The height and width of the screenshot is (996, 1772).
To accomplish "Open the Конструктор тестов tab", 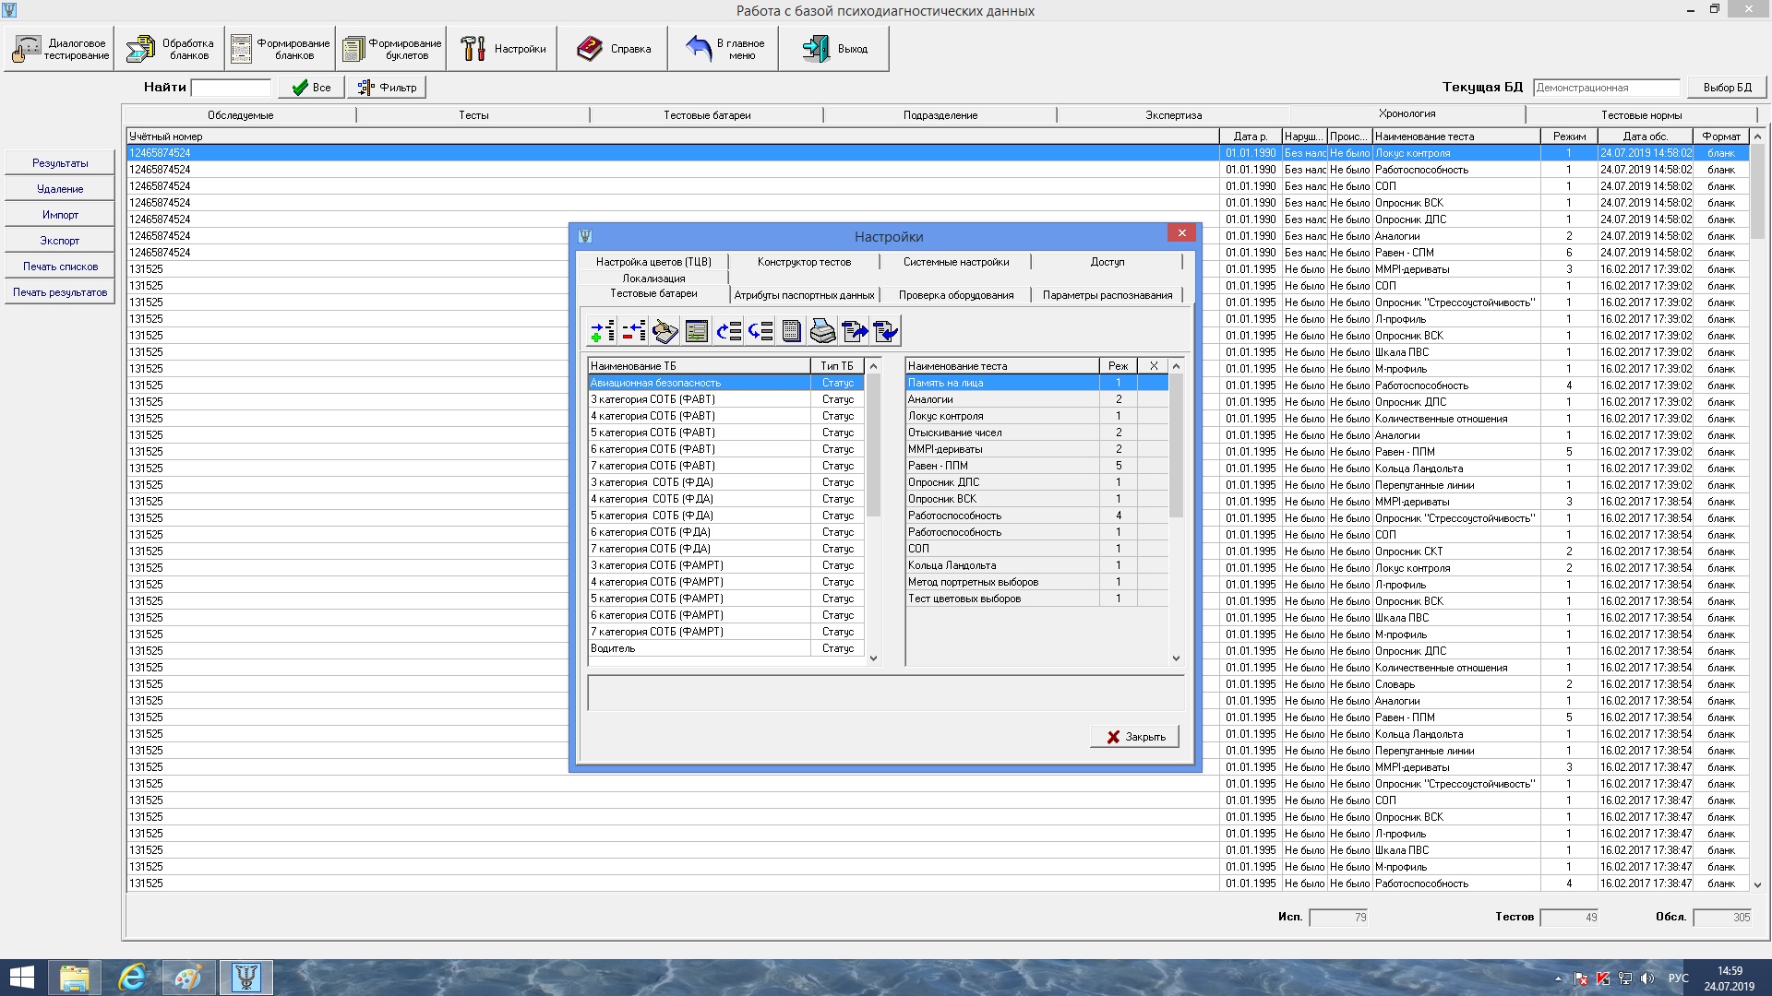I will [x=804, y=262].
